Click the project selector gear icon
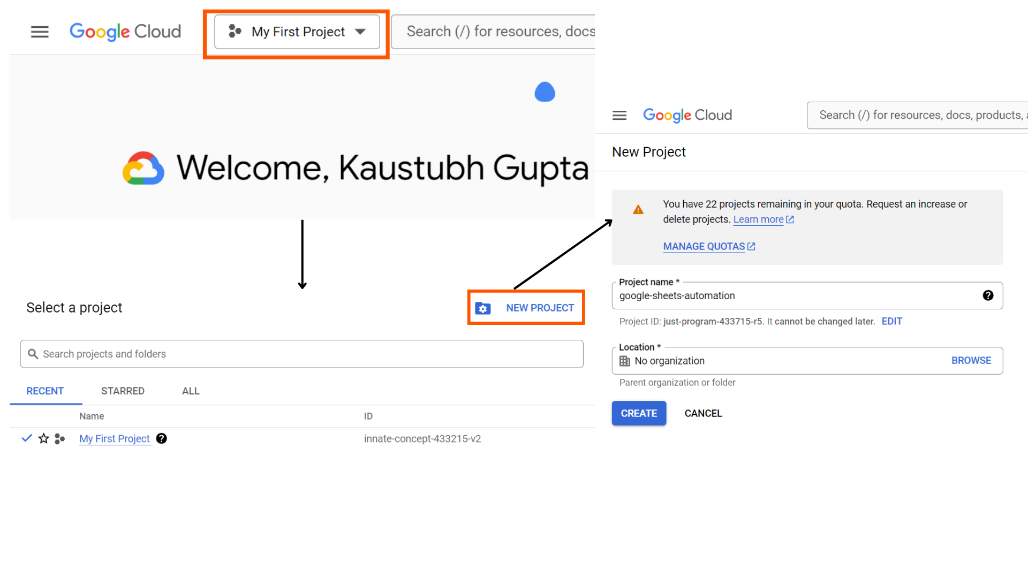This screenshot has height=578, width=1028. pyautogui.click(x=483, y=308)
